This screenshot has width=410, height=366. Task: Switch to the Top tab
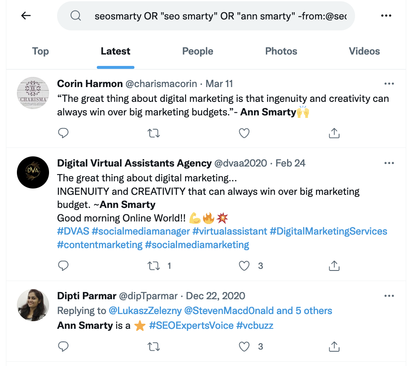[x=41, y=51]
